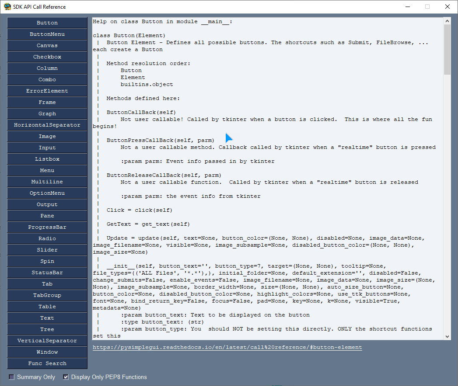Select the Tree element
This screenshot has height=386, width=458.
(47, 329)
